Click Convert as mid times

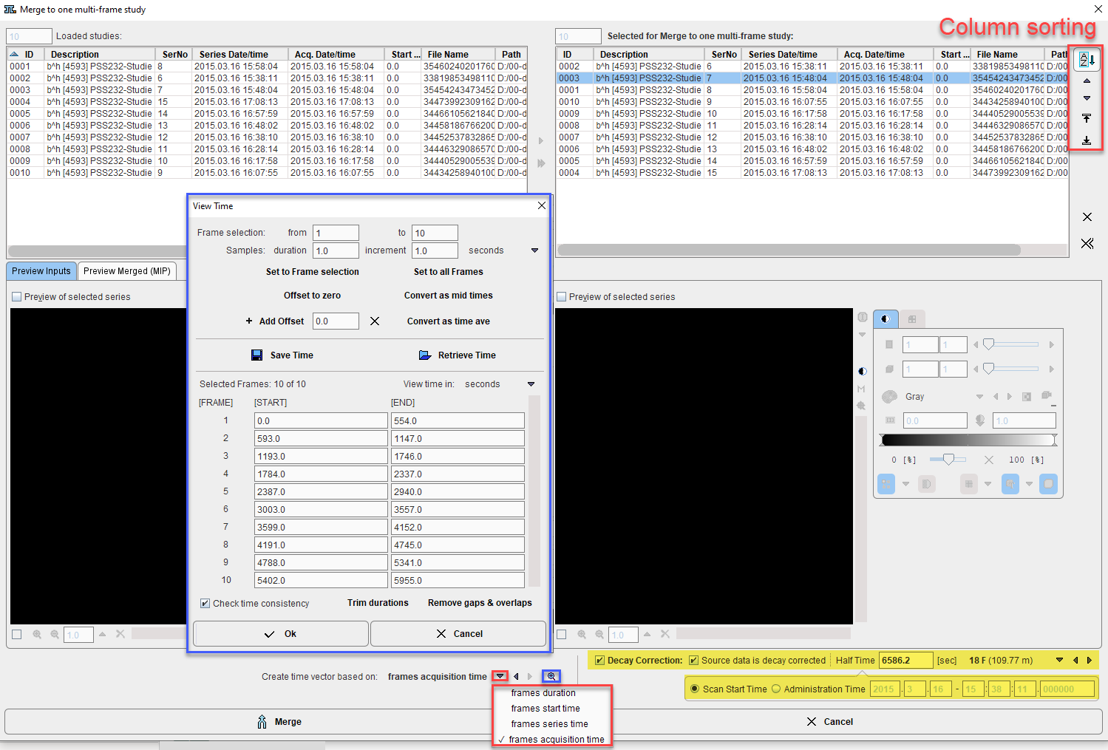click(449, 296)
